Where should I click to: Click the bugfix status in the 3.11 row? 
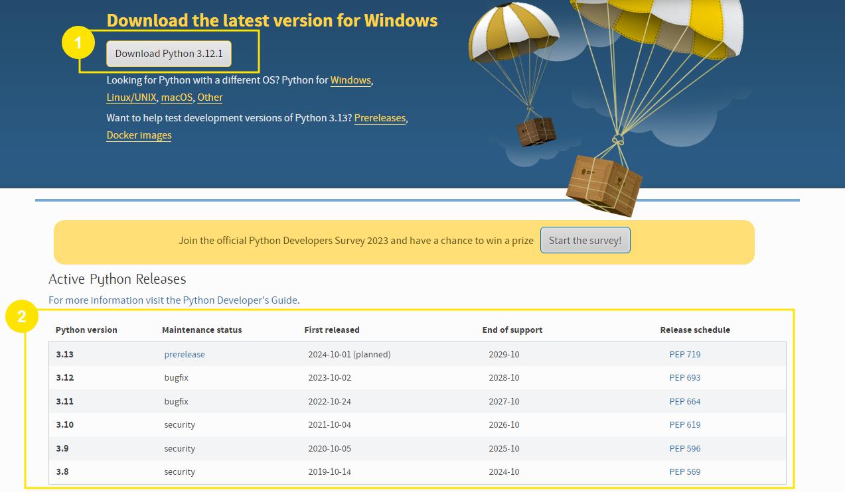pyautogui.click(x=177, y=402)
